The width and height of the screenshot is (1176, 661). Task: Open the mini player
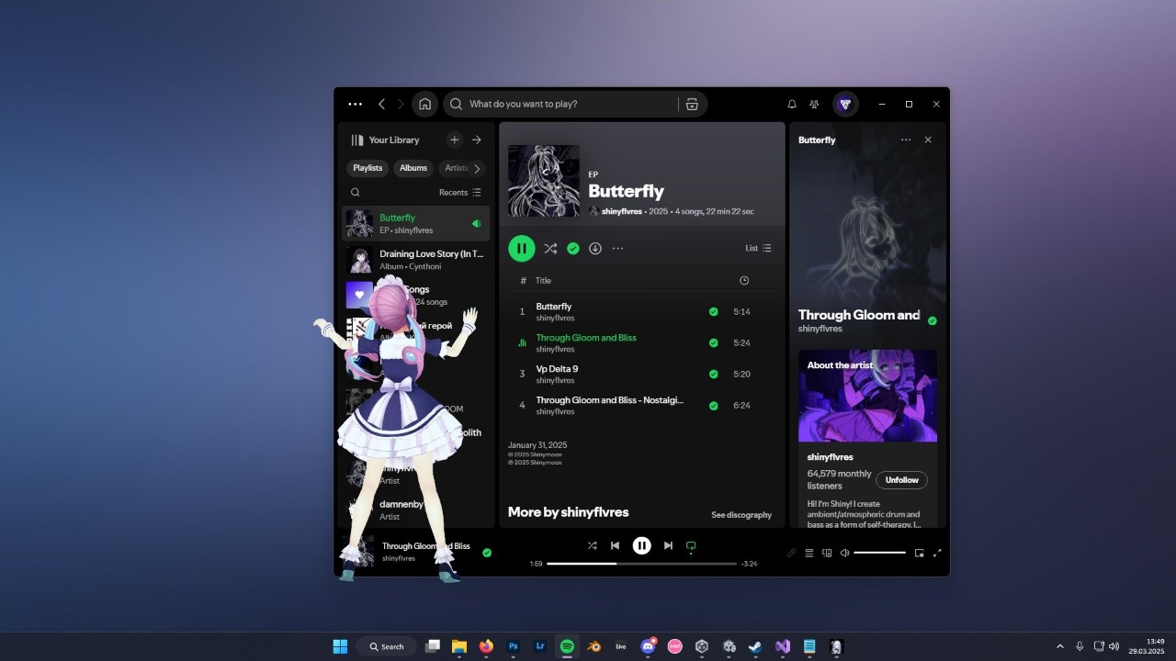pos(919,553)
